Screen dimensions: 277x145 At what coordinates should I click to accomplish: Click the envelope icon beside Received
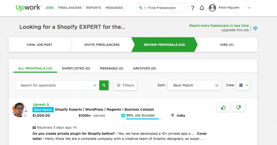click(34, 127)
